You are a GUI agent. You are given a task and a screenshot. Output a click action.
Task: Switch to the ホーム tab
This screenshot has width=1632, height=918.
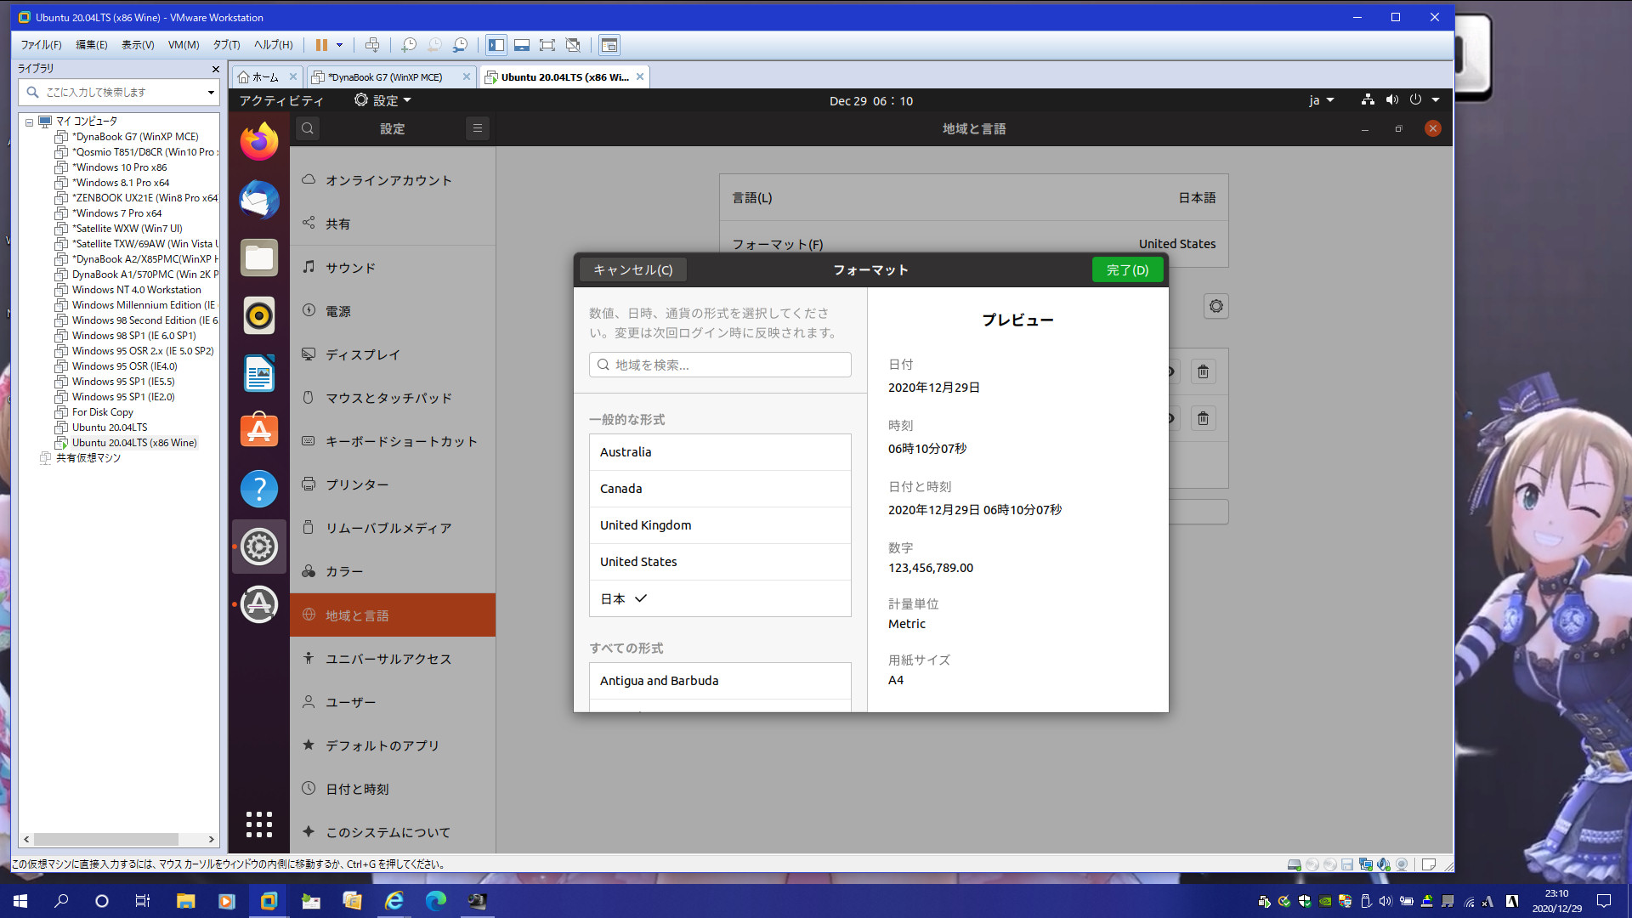(x=267, y=76)
